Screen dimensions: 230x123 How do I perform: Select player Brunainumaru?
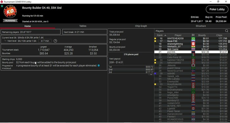191,90
